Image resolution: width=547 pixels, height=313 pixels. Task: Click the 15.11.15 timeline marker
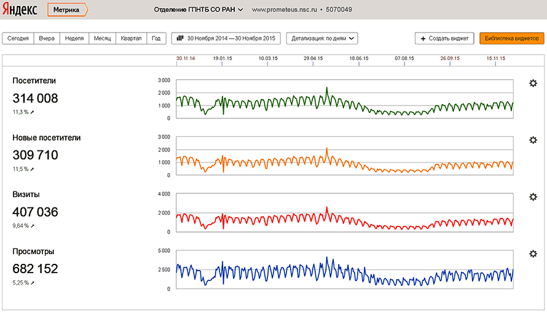[496, 58]
